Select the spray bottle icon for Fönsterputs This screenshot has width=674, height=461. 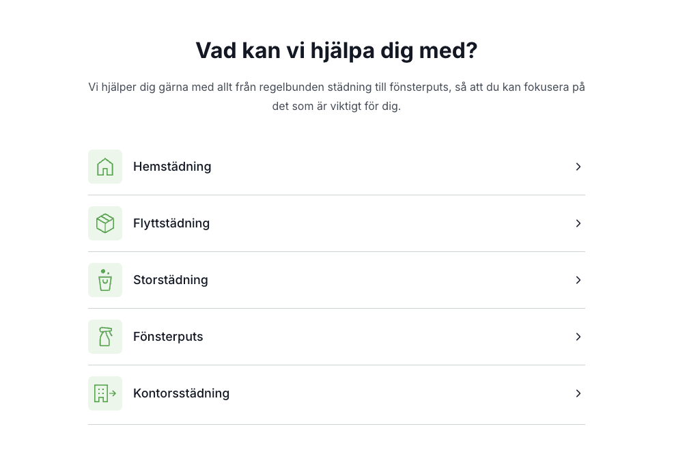(105, 337)
